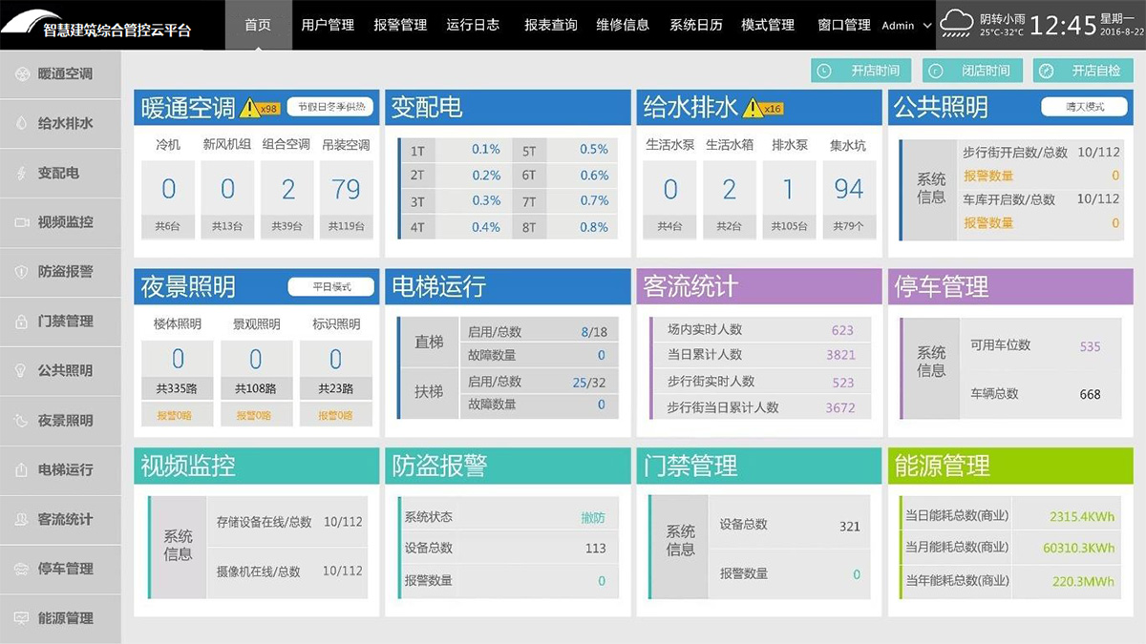The image size is (1146, 644).
Task: Open the 节假日冬季供热 mode selector
Action: click(331, 107)
